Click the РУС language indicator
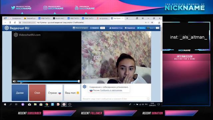The height and width of the screenshot is (120, 213). tap(146, 104)
